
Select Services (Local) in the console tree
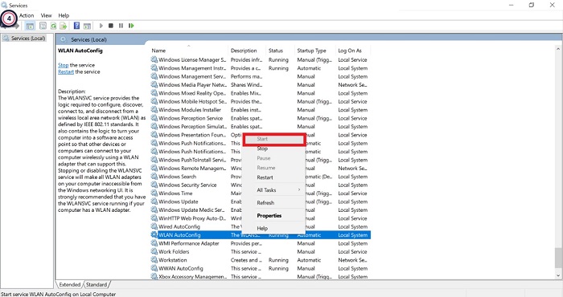pyautogui.click(x=28, y=38)
